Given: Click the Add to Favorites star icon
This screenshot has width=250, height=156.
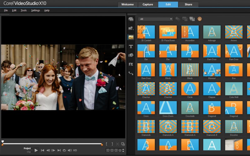Looking at the screenshot, I should coord(177,19).
